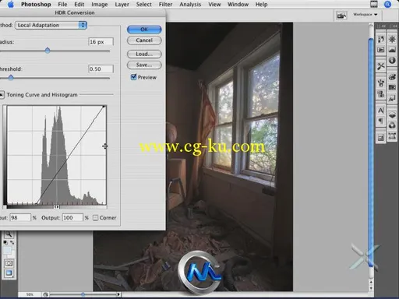399x299 pixels.
Task: Change screen mode icon in toolbox
Action: click(9, 273)
